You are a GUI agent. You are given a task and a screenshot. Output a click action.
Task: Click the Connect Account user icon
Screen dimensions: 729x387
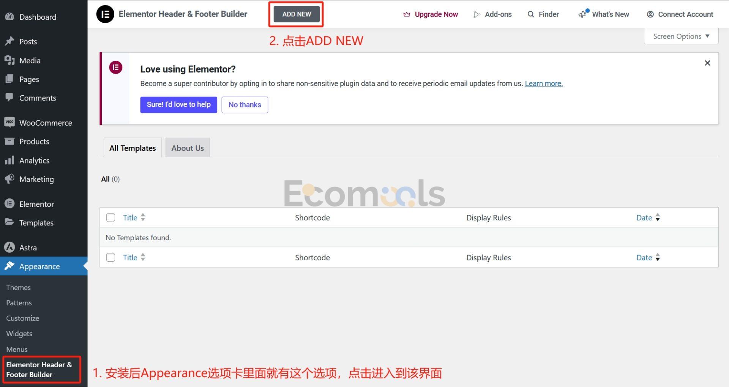(650, 14)
